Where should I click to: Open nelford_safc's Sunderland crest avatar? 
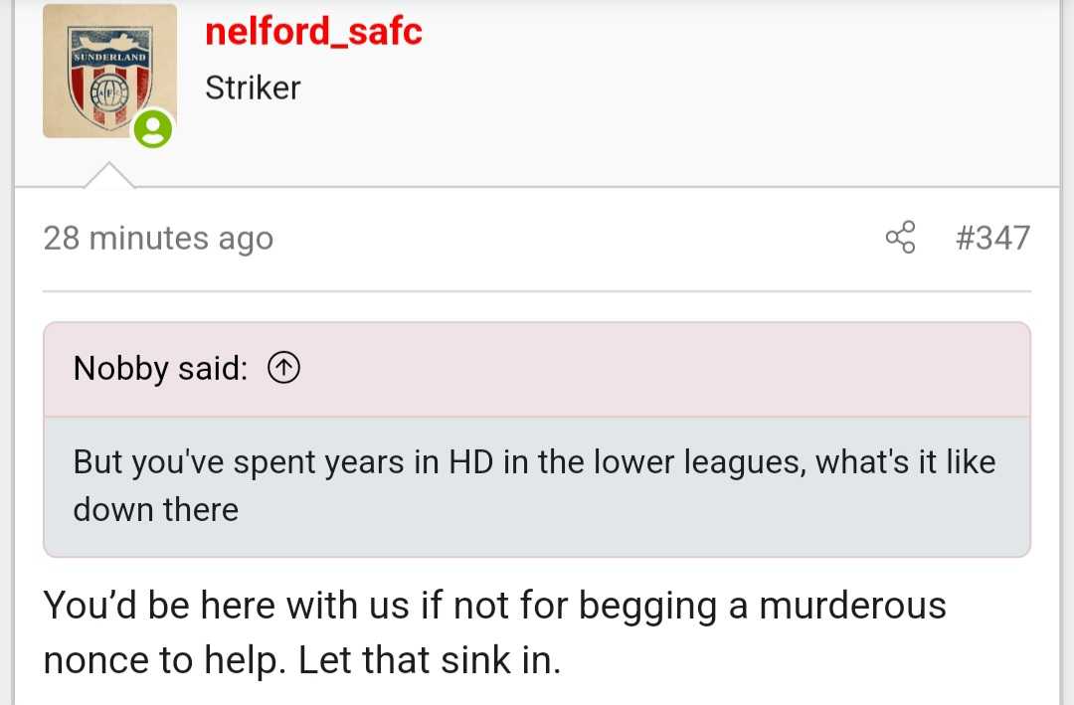109,72
